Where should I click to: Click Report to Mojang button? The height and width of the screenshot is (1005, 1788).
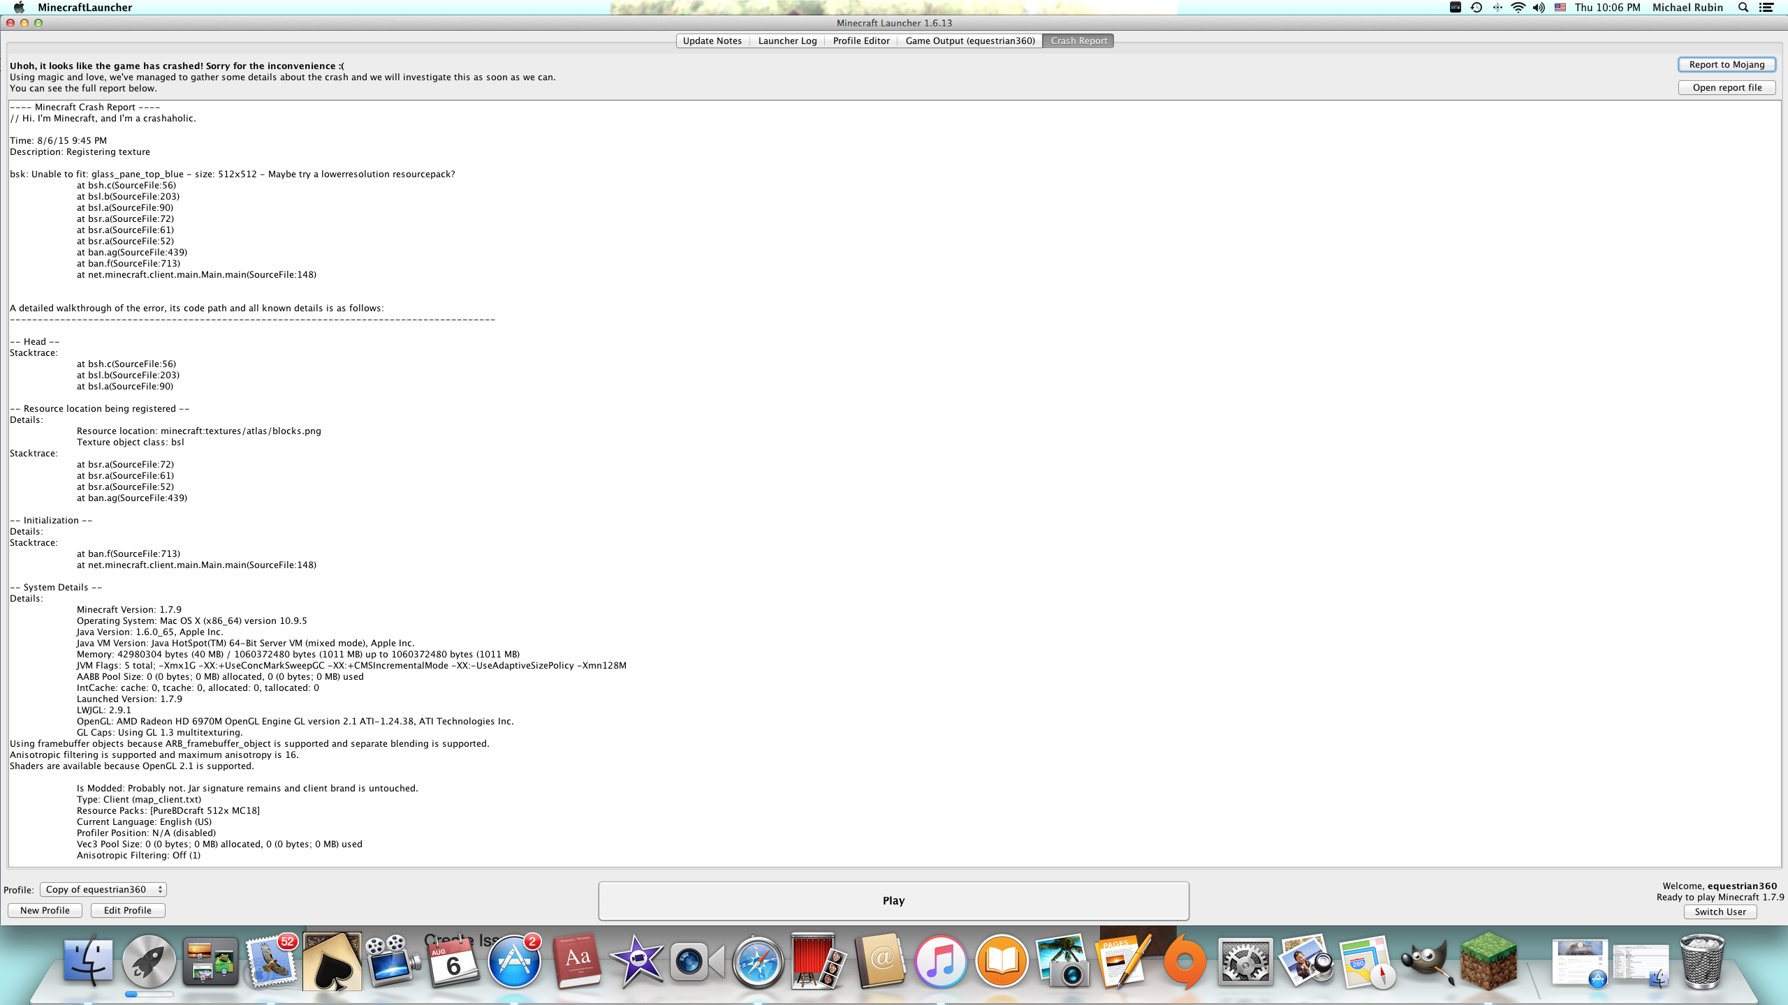[1727, 64]
